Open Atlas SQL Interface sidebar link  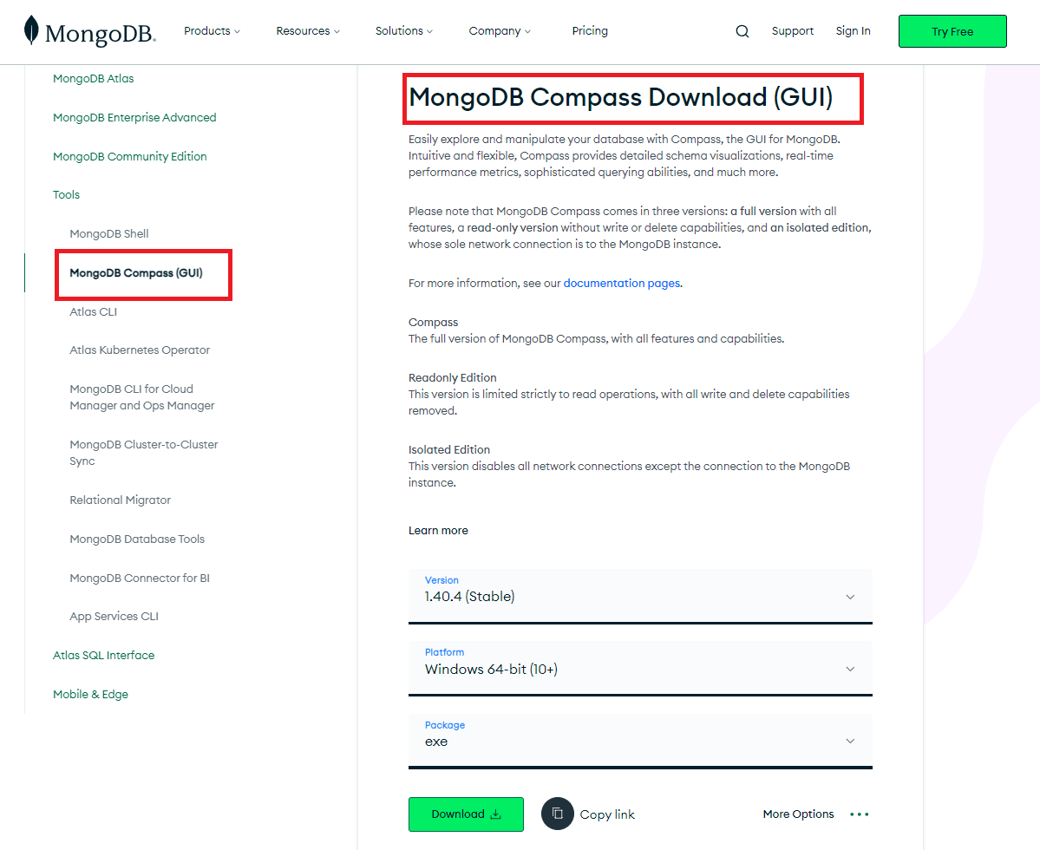pyautogui.click(x=103, y=655)
